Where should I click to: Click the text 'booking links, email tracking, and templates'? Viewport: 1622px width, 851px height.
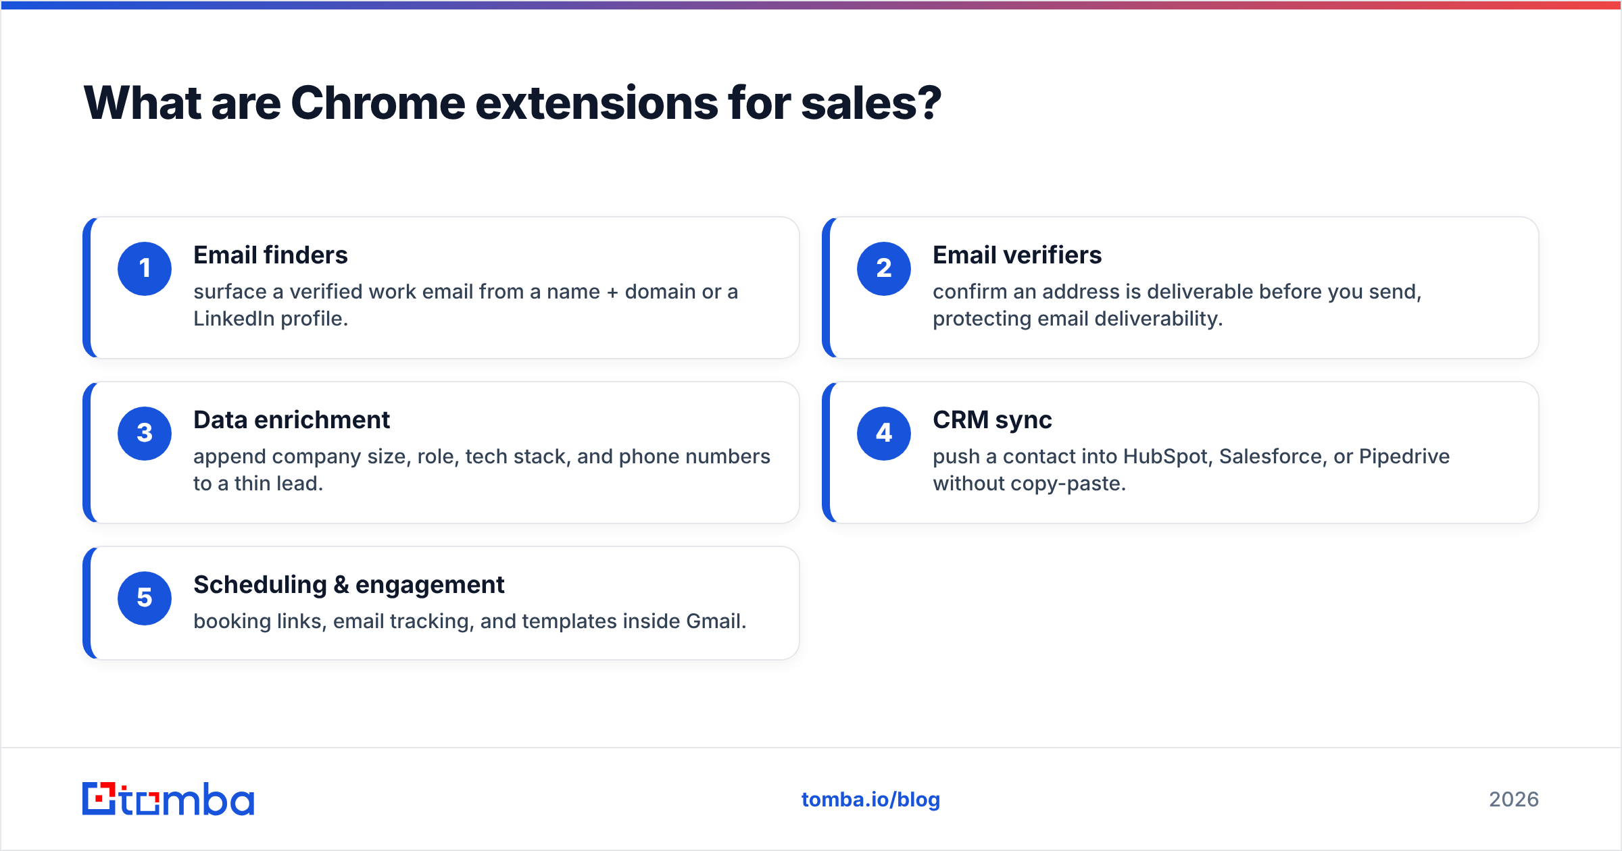click(x=405, y=621)
